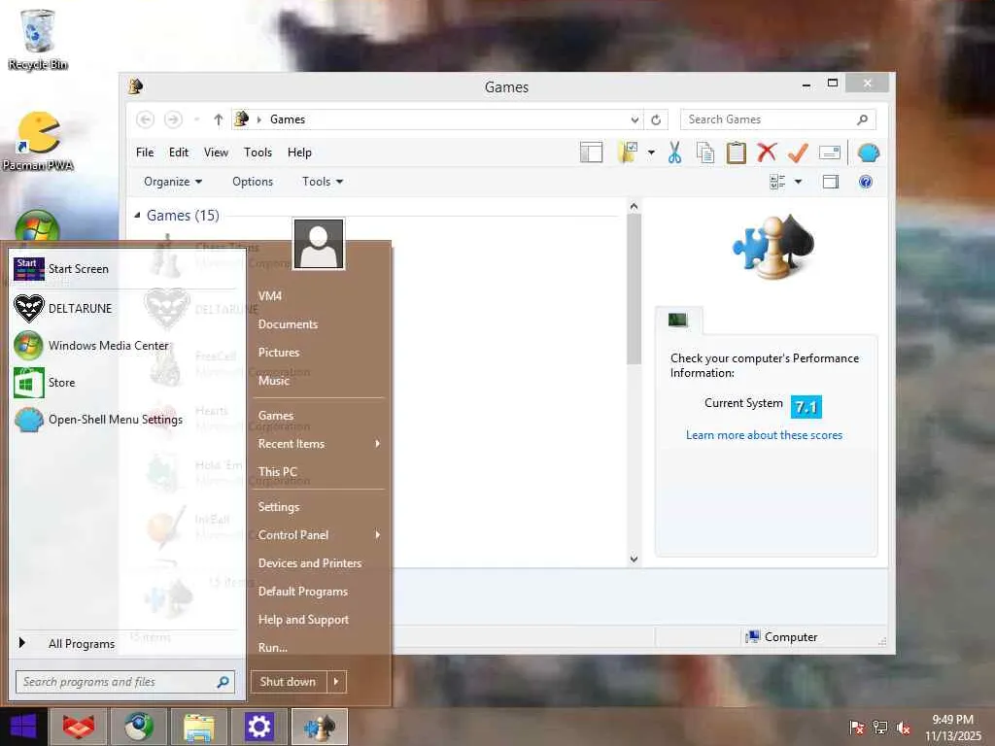
Task: Click the Forward arrow in the Games window
Action: 173,119
